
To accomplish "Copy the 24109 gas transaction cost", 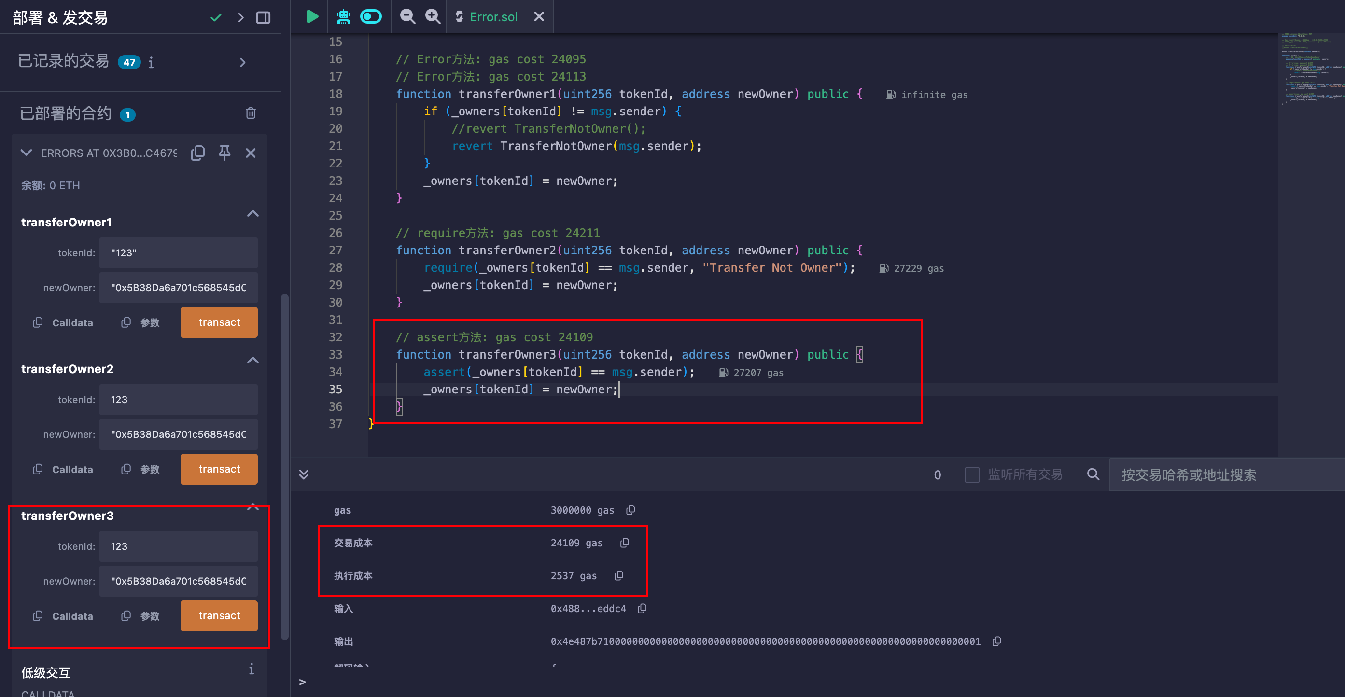I will click(x=625, y=543).
